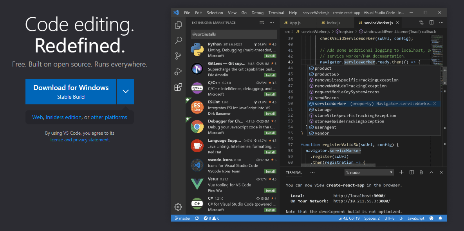The image size is (464, 231).
Task: Split the editor to the right
Action: [432, 22]
